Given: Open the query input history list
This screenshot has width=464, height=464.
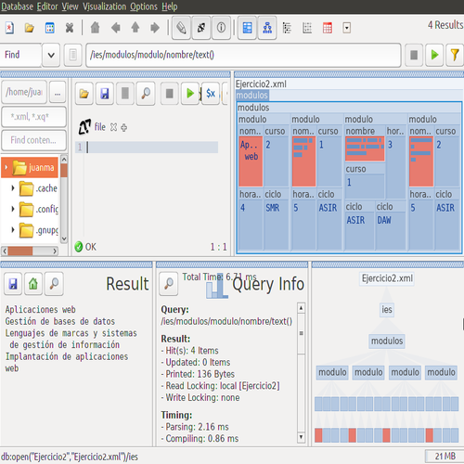Looking at the screenshot, I should coord(73,56).
